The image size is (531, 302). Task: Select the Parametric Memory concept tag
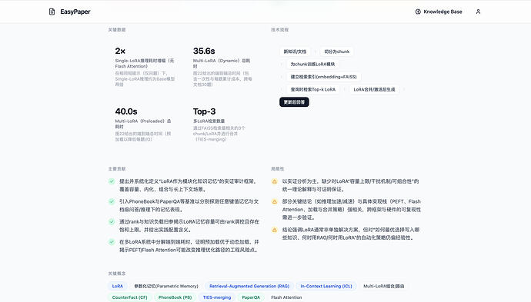[166, 286]
